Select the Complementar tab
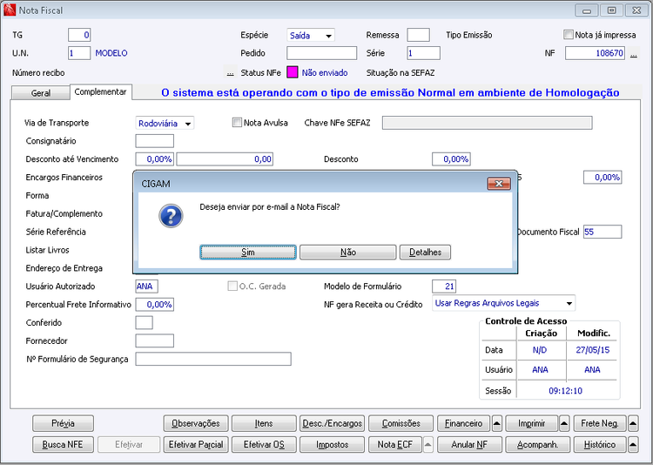The height and width of the screenshot is (465, 653). (100, 91)
